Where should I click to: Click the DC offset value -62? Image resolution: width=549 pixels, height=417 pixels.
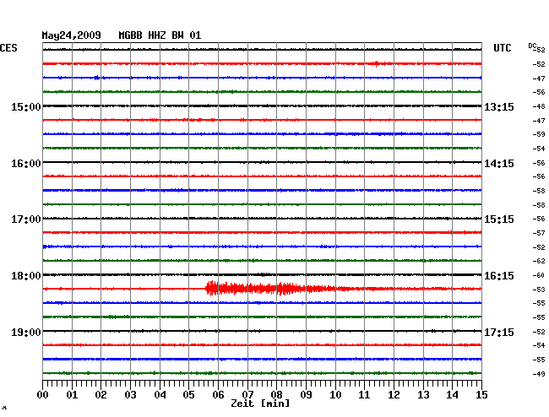pyautogui.click(x=539, y=261)
